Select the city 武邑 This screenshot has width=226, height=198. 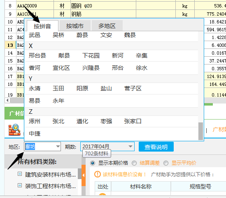click(x=35, y=35)
